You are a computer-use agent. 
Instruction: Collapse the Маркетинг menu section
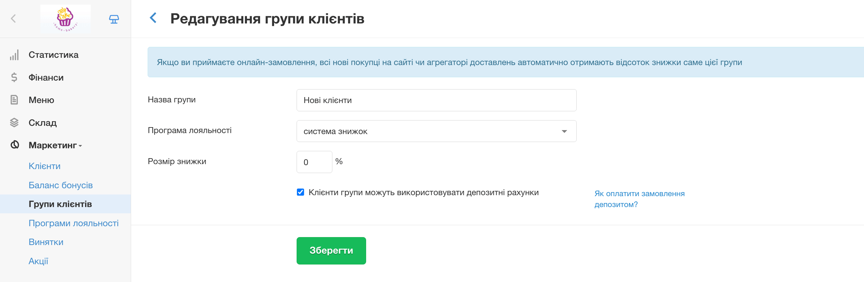pos(55,146)
